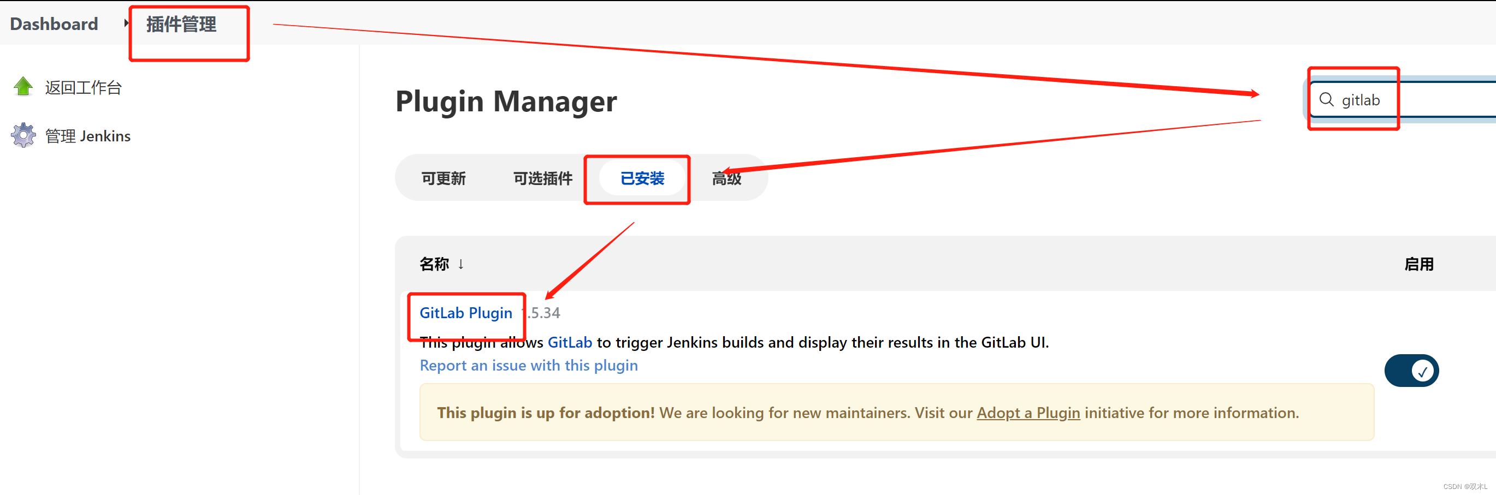This screenshot has height=495, width=1496.
Task: Click the magnifier icon in search box
Action: [1327, 100]
